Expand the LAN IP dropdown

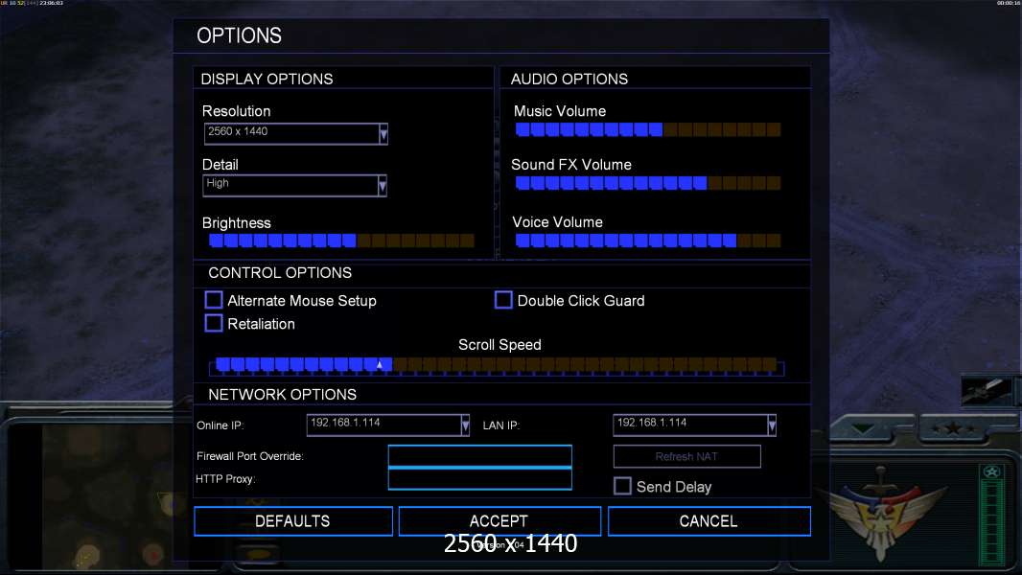[772, 425]
